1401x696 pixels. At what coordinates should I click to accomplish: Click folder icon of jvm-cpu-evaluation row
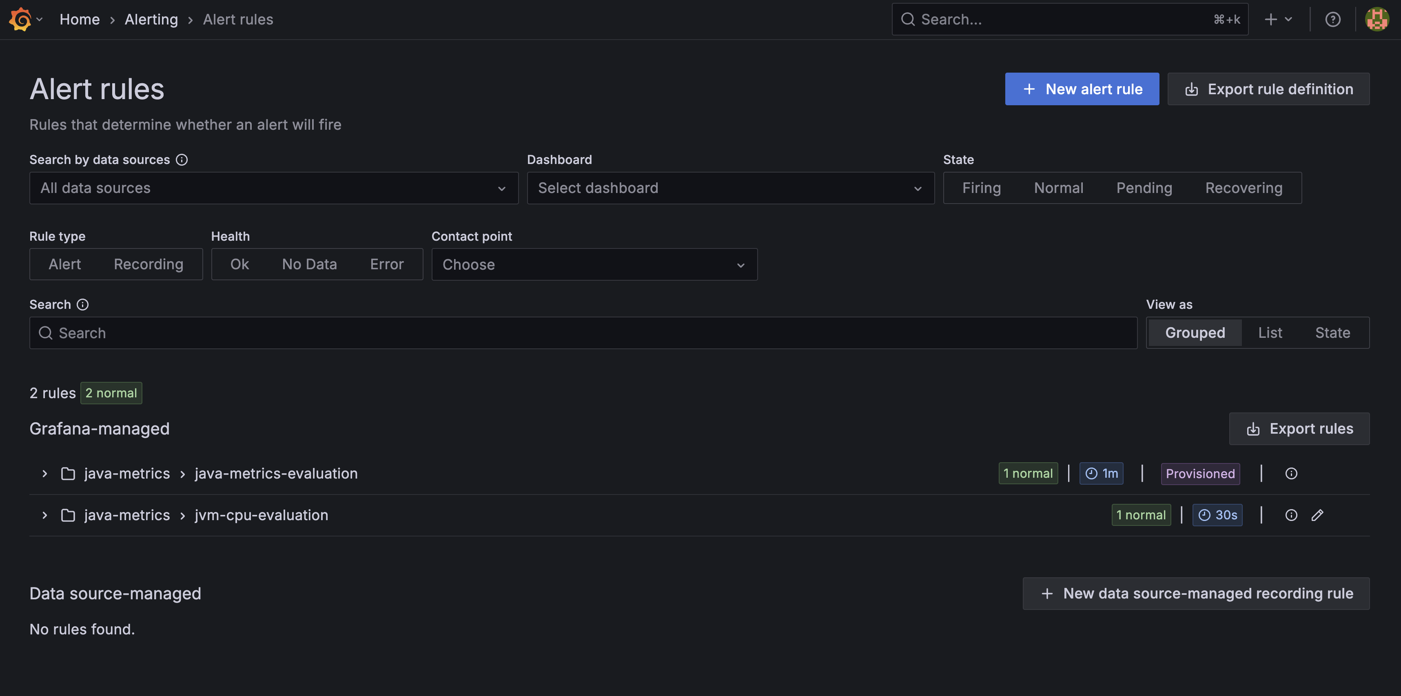[x=68, y=515]
